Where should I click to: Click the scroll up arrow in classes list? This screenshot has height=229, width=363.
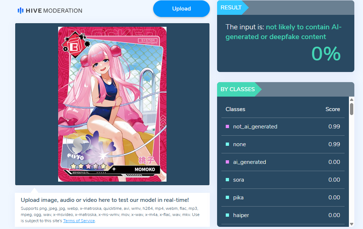(352, 99)
